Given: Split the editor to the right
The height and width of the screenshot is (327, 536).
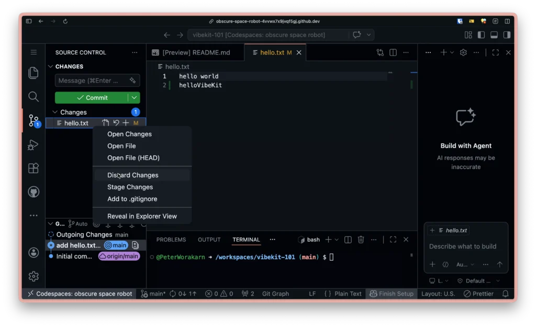Looking at the screenshot, I should pyautogui.click(x=393, y=53).
